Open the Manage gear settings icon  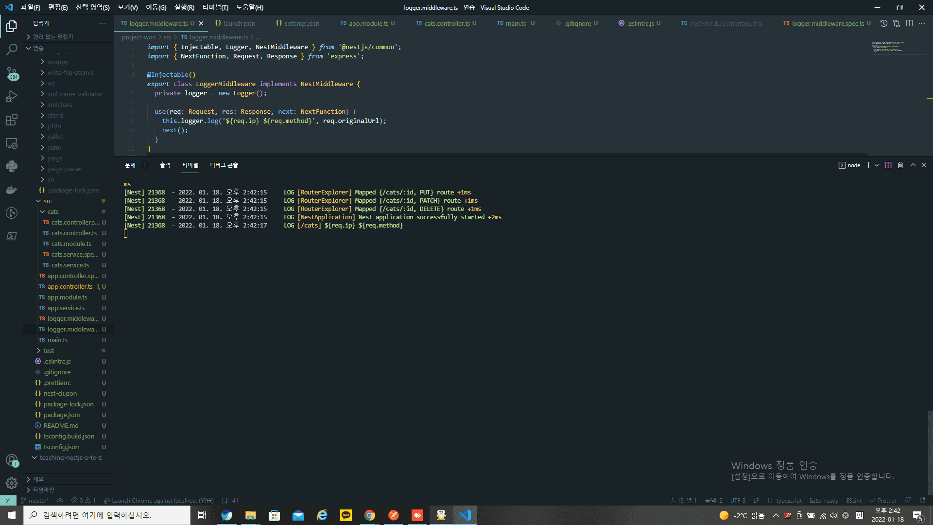(12, 483)
